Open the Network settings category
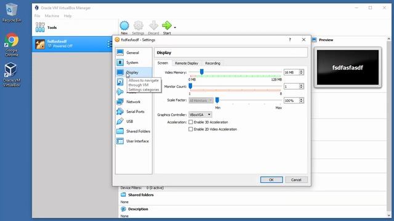Screen dimensions: 394x221 134,102
